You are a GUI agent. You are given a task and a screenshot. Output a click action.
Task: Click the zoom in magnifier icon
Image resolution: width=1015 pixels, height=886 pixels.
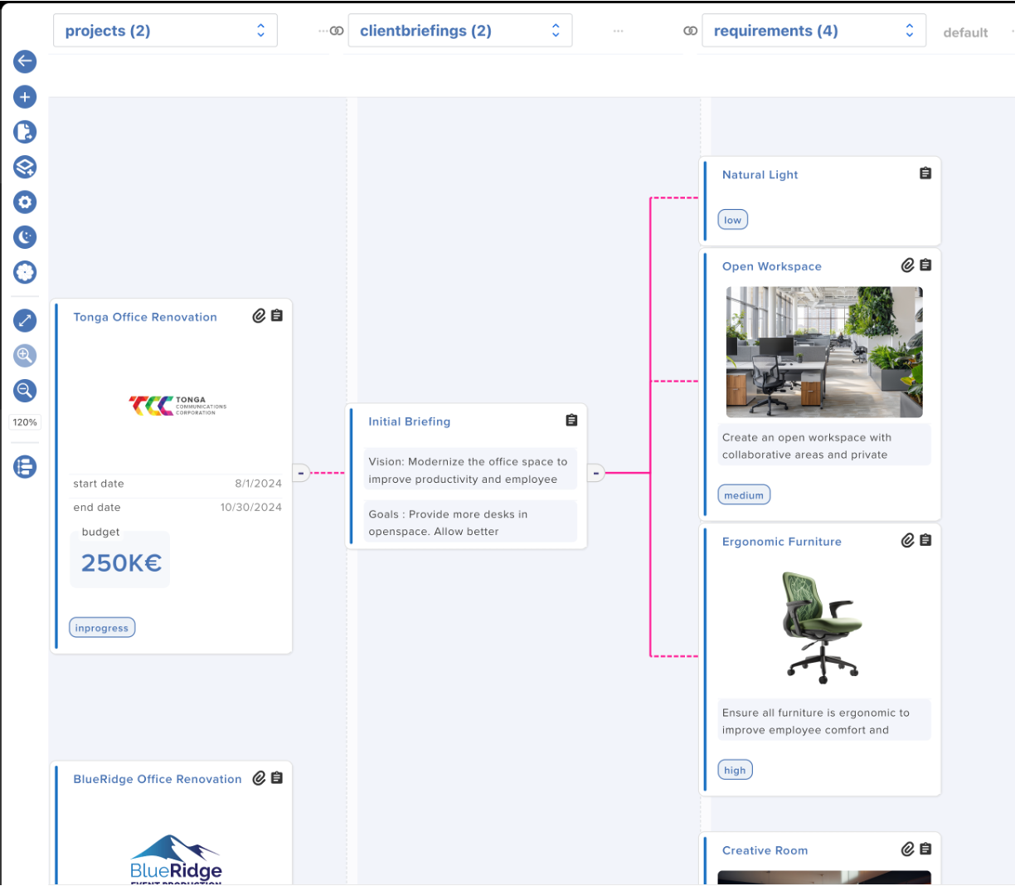tap(25, 356)
